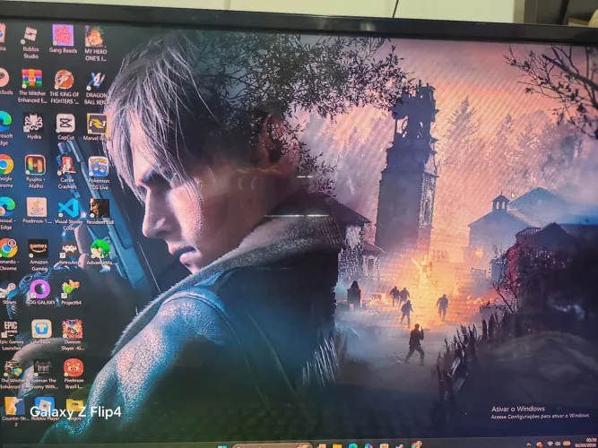The image size is (598, 448).
Task: Select the Pixelmon Brasil L... launcher icon
Action: point(74,374)
